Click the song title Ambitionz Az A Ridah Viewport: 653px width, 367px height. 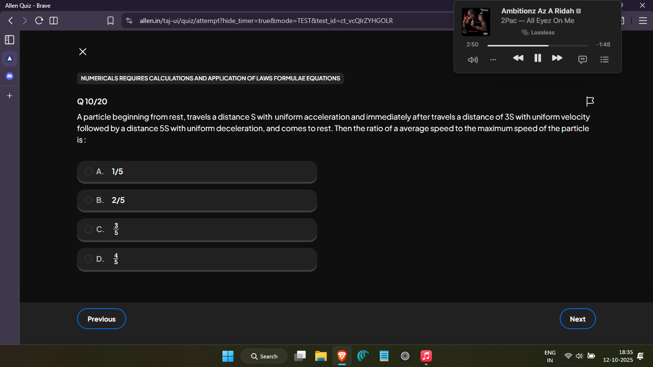click(538, 11)
